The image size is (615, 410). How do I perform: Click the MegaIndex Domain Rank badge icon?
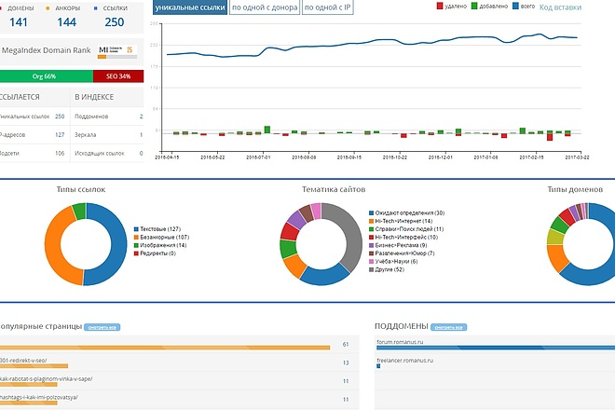click(117, 52)
